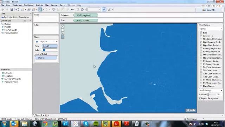Click the Data pane view toggle icon

point(25,20)
